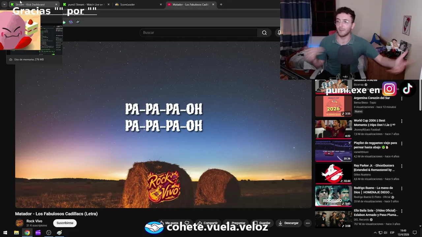Viewport: 422px width, 237px height.
Task: Click the thumbs-down dislike button
Action: [x=187, y=223]
